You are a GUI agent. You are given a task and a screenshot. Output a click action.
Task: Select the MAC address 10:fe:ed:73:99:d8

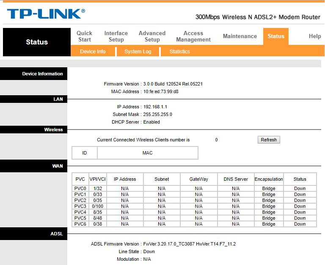[x=161, y=92]
